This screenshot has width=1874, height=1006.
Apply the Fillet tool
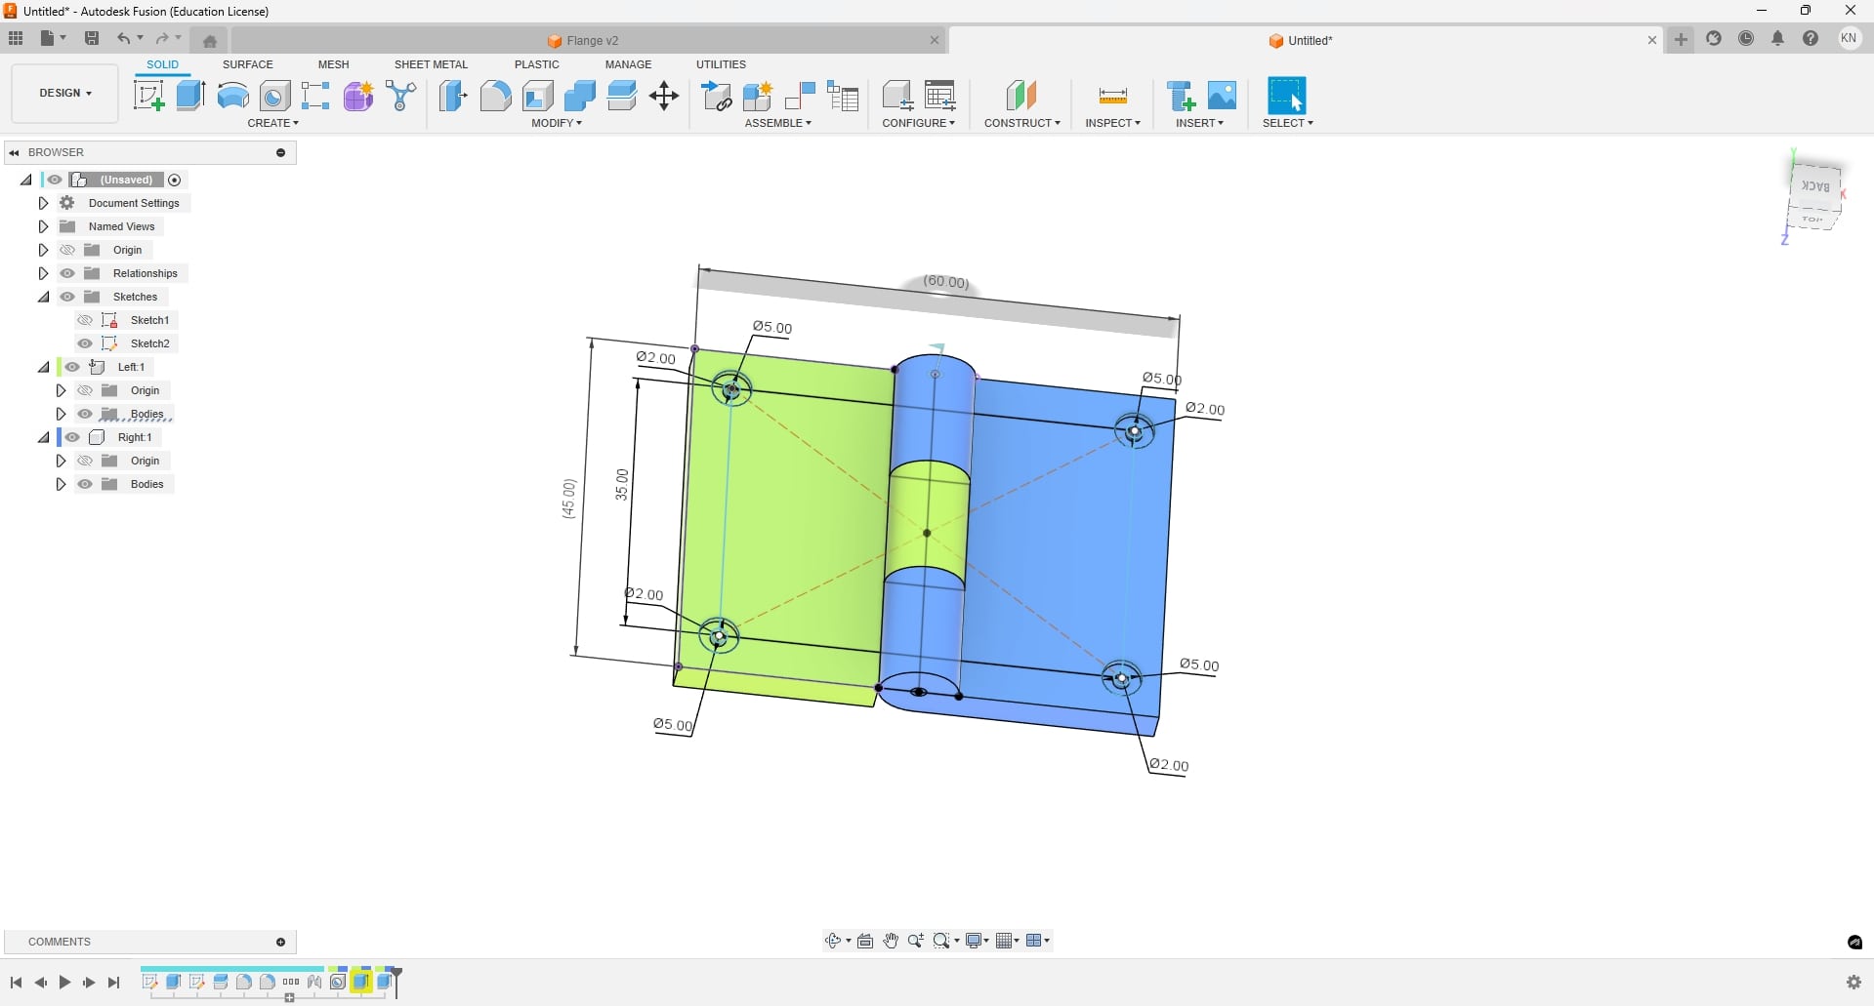[495, 96]
